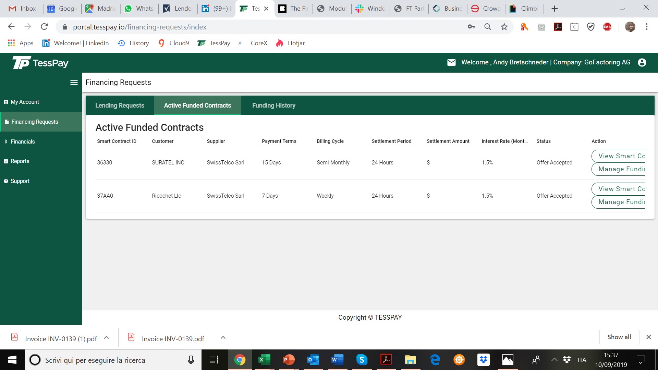Screen dimensions: 658x370
Task: Click the SURATEL INC customer cell
Action: 168,162
